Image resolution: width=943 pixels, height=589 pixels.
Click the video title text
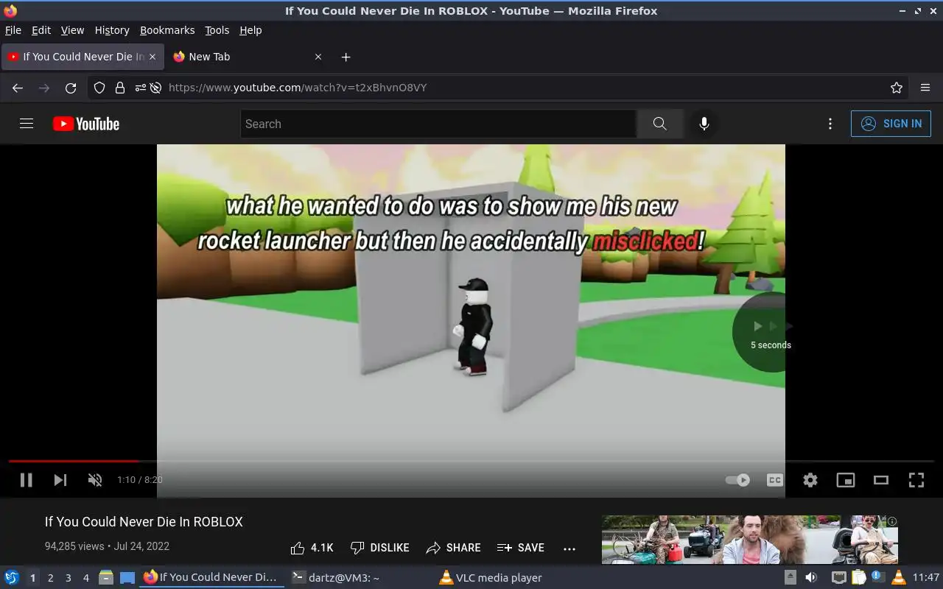144,522
